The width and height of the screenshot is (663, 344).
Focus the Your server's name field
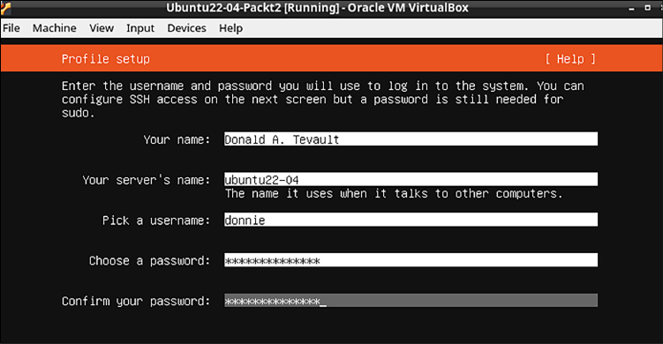(411, 179)
